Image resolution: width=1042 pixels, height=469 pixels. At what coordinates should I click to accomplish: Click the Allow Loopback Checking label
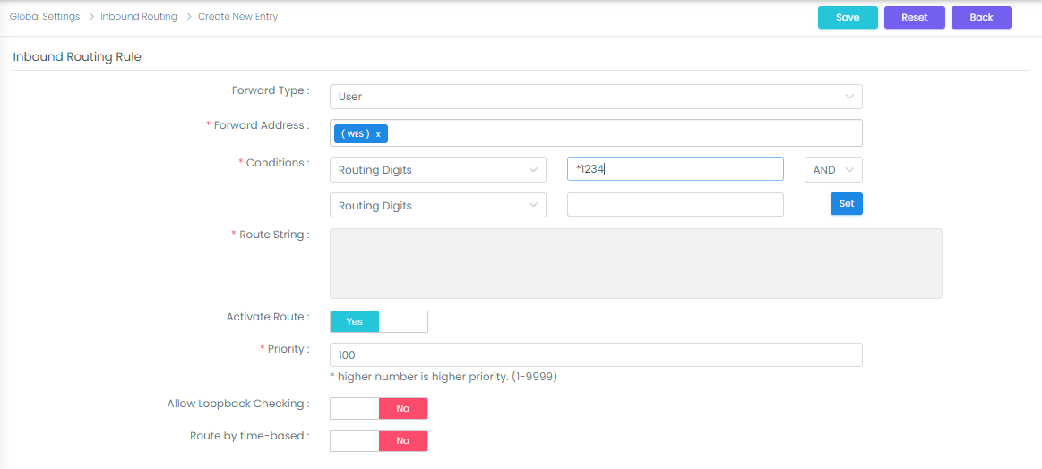238,403
